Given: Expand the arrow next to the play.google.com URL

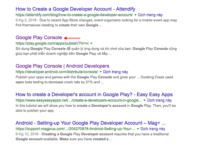Looking at the screenshot, I should pos(91,44).
